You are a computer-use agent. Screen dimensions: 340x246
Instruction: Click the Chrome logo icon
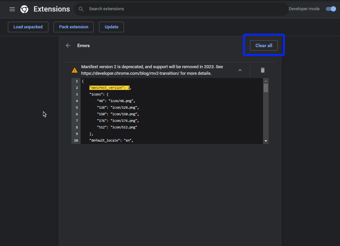(x=24, y=9)
